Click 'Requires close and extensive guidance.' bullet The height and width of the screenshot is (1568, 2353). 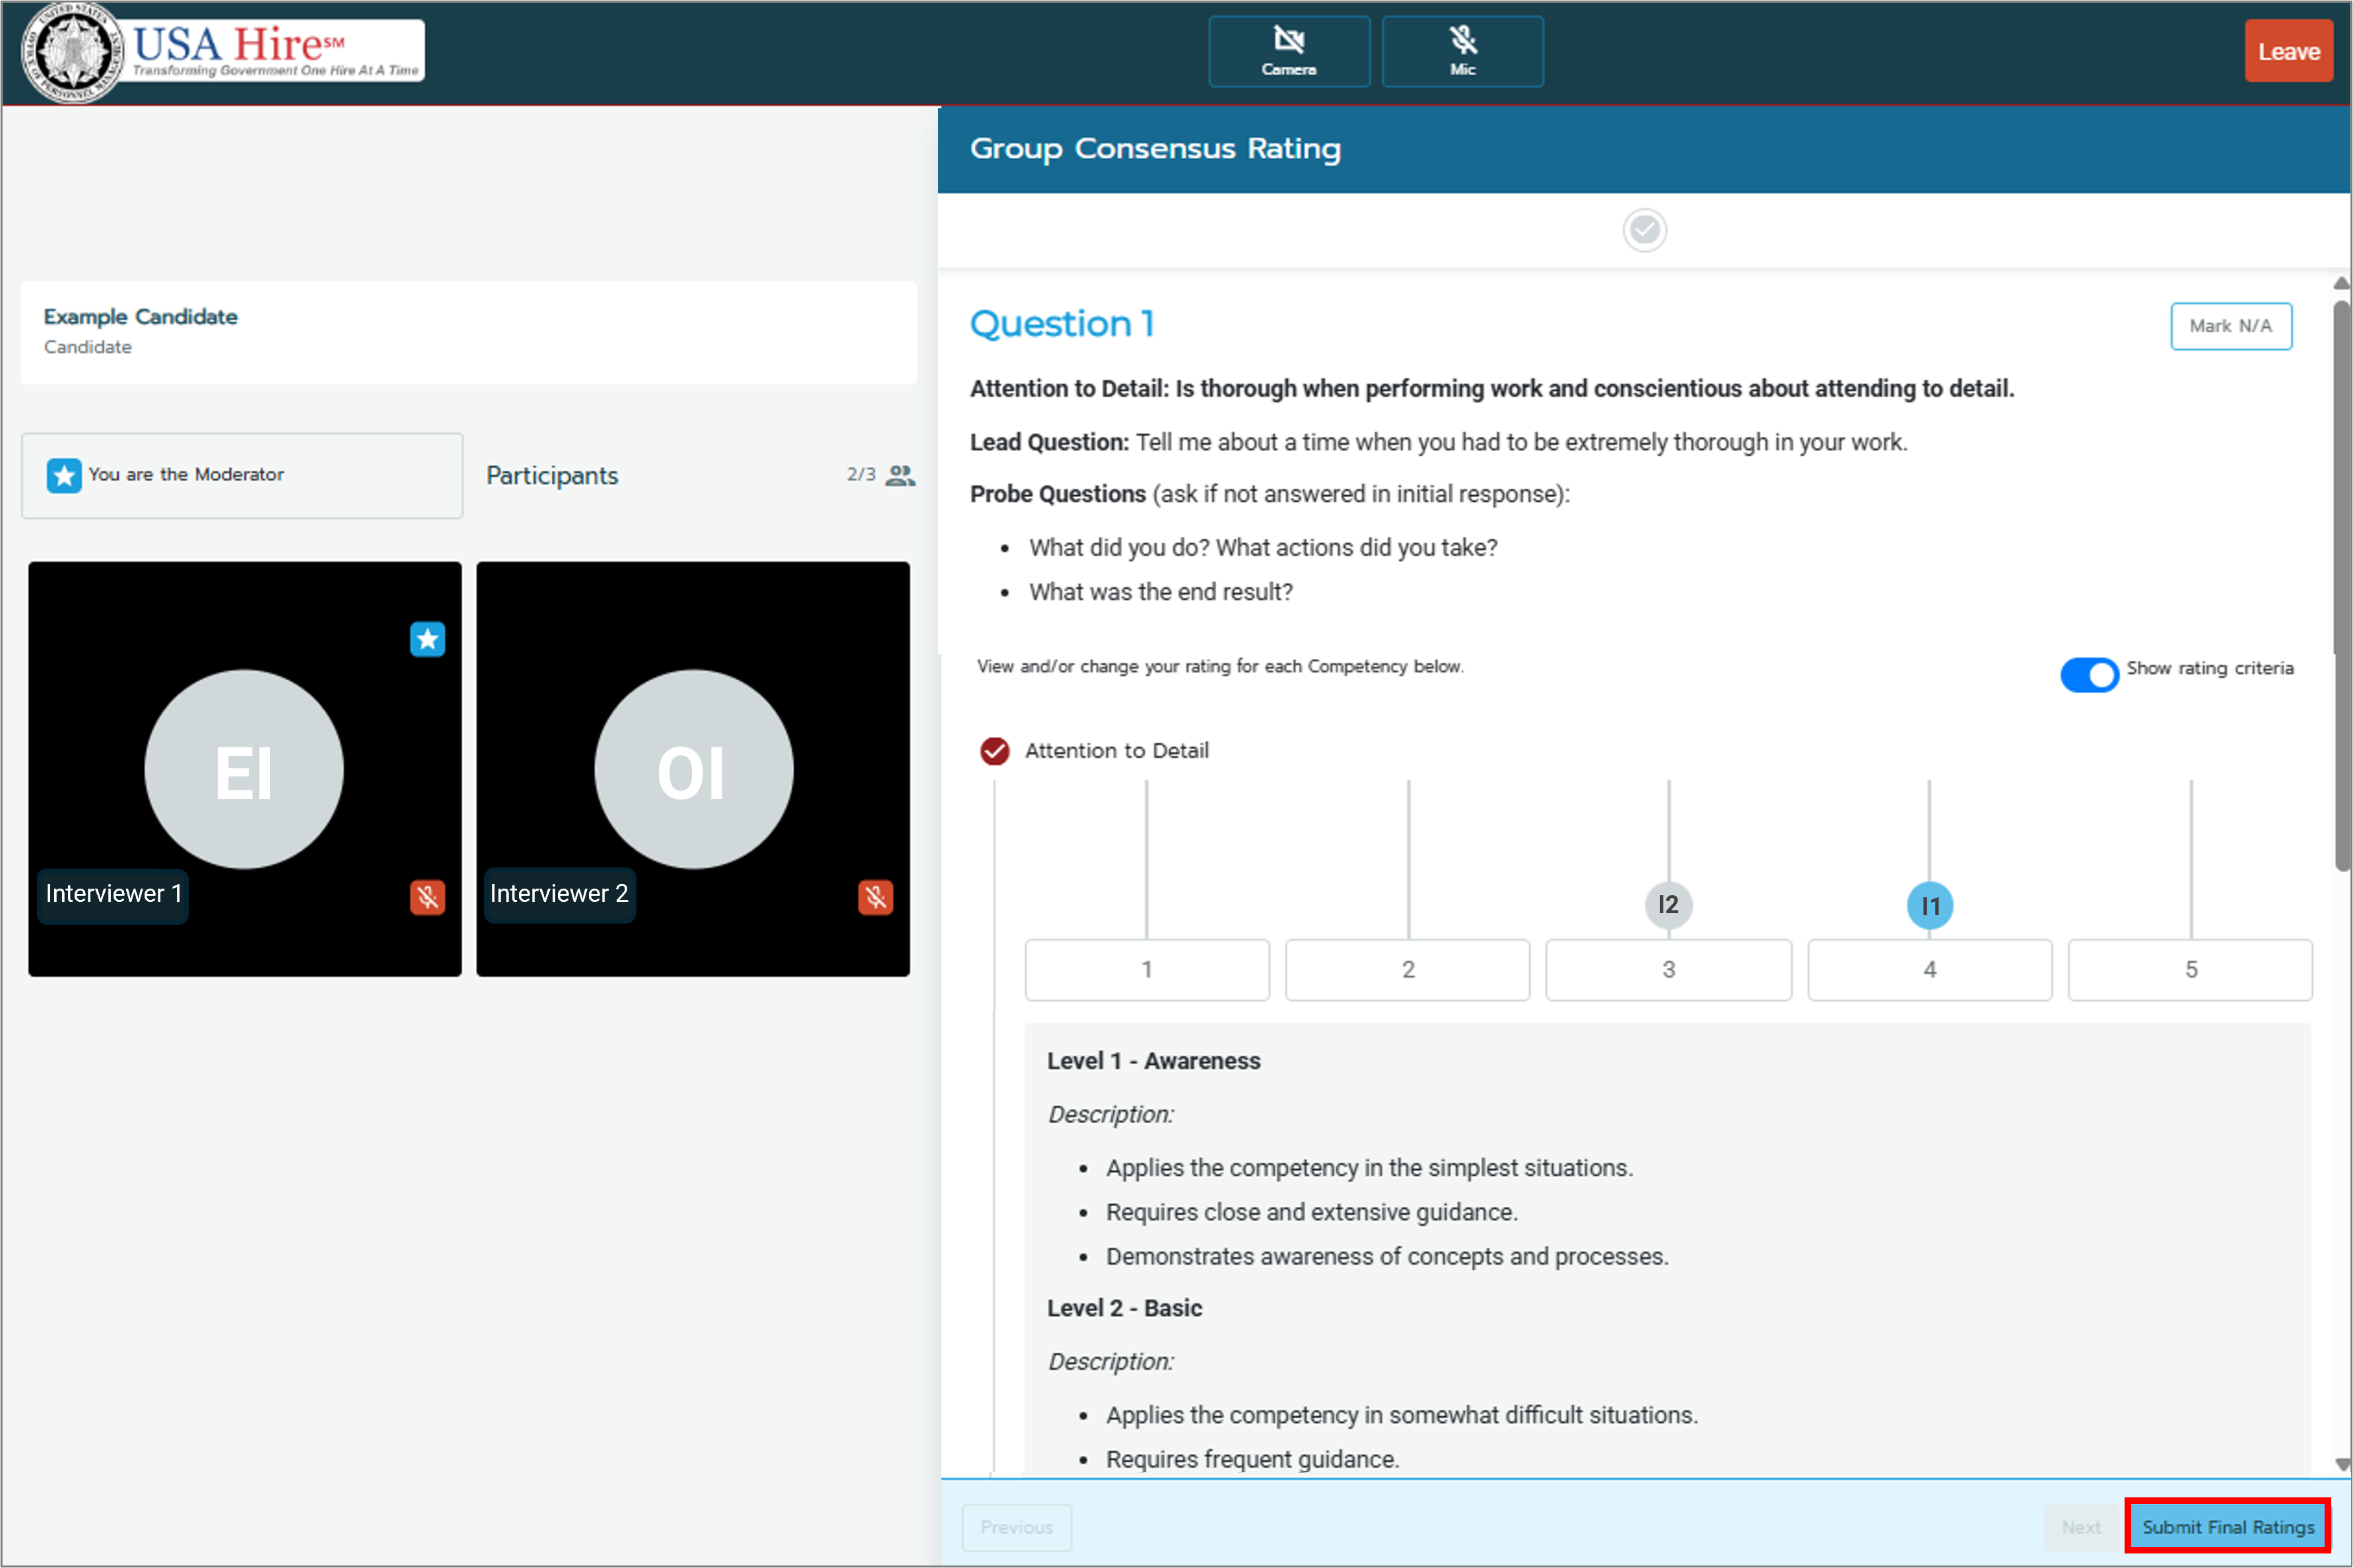(1312, 1212)
